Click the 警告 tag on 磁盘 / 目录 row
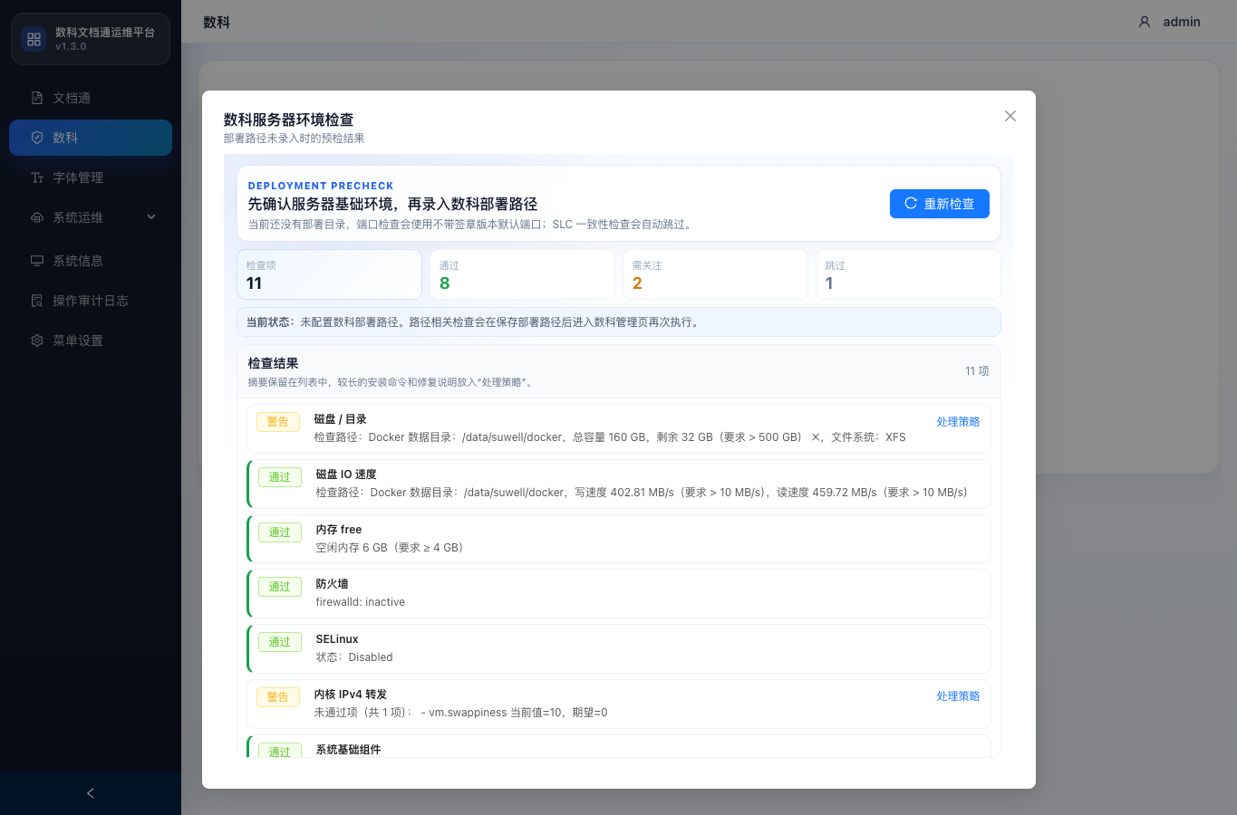 coord(278,422)
